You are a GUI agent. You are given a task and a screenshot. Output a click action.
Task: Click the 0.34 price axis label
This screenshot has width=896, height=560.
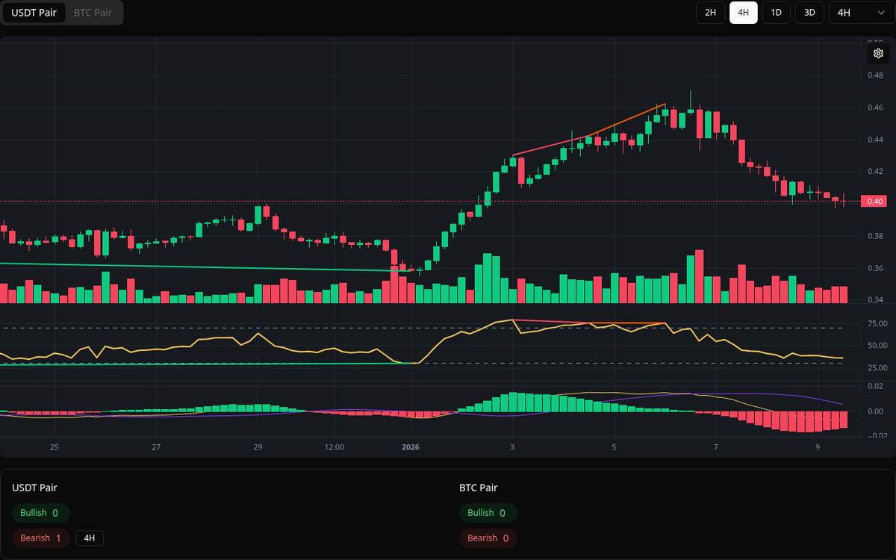click(x=875, y=300)
